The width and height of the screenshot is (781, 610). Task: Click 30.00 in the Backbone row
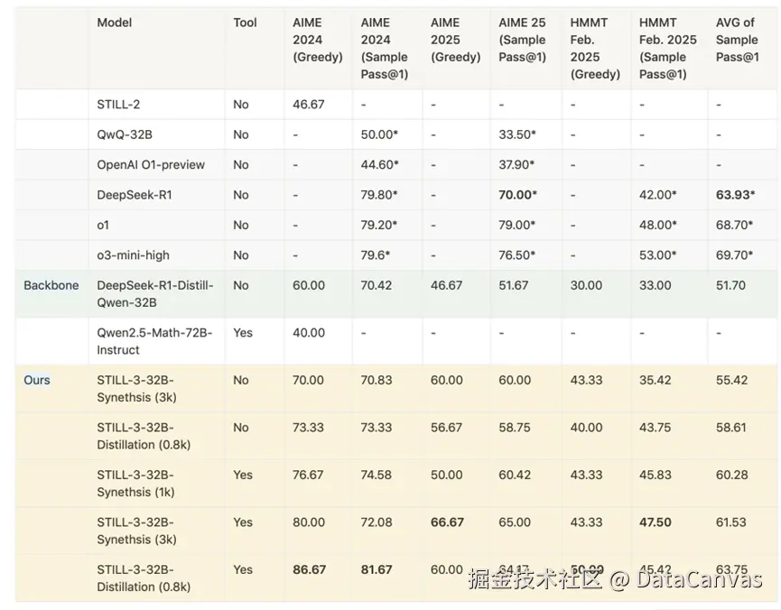coord(586,285)
